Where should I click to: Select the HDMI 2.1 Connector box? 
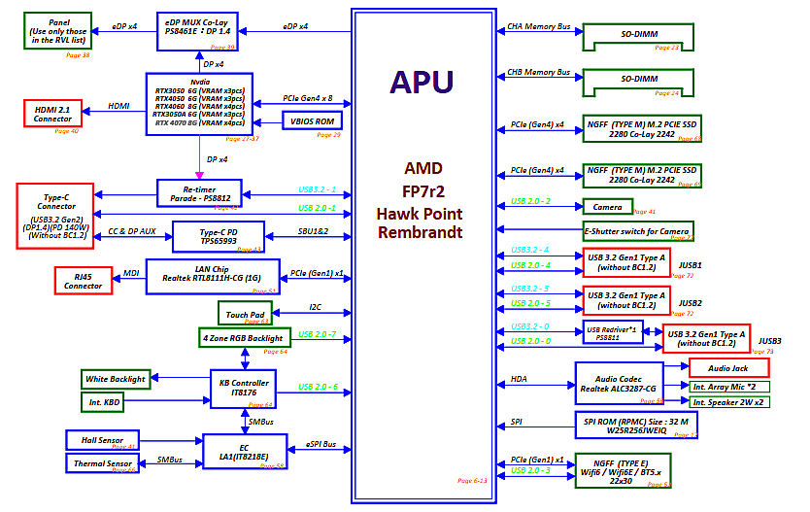pyautogui.click(x=52, y=113)
